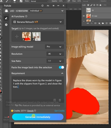Screen dimensions: 111x128
Task: Select the second target slippers thumbnail
Action: point(36,36)
